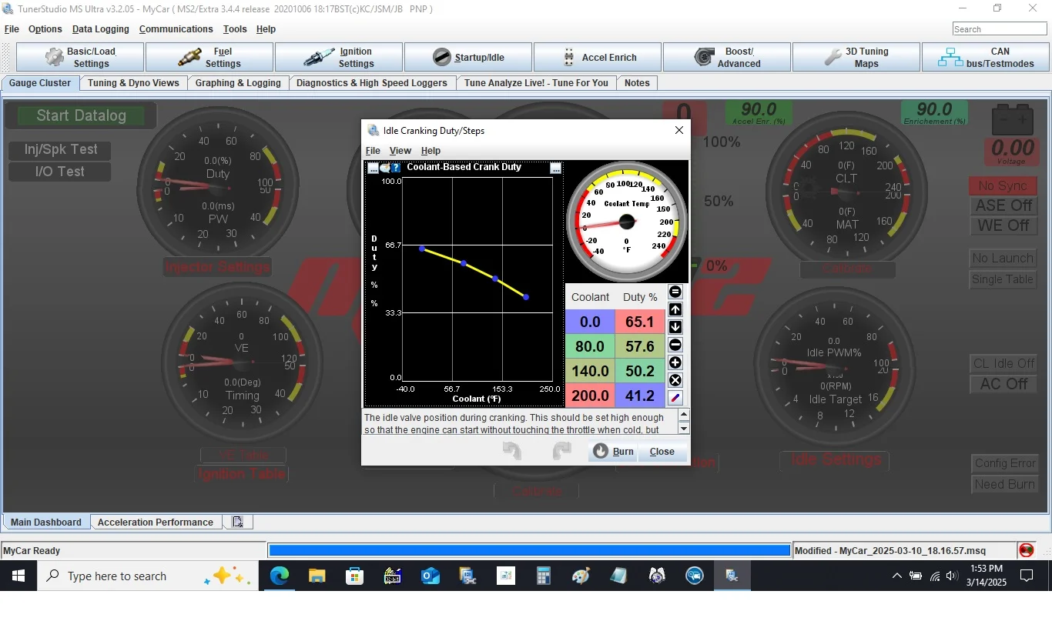Click the circled plus icon beside the table
Screen dimensions: 1052x621
pos(675,362)
